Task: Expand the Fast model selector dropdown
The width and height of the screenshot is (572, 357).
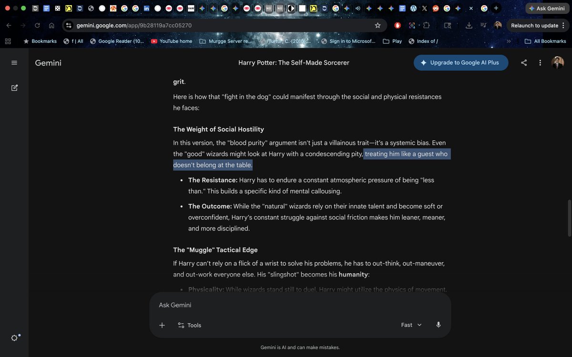Action: [x=411, y=325]
